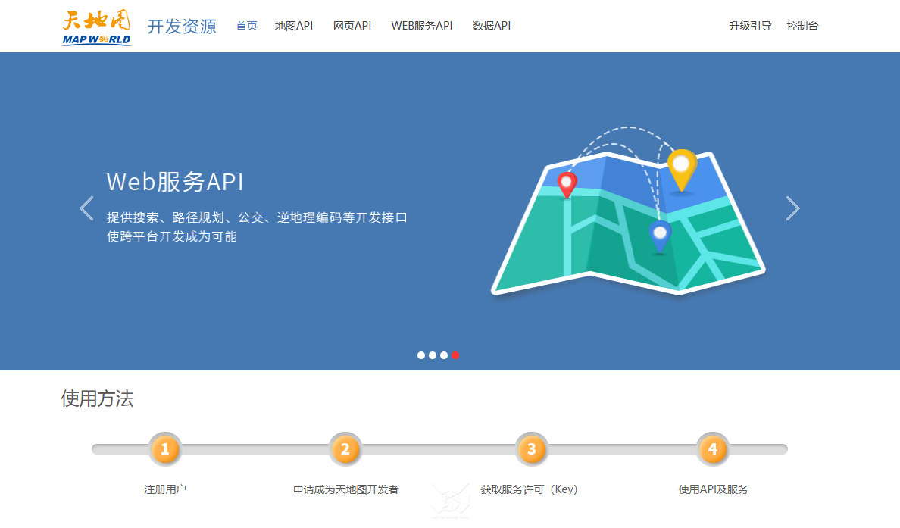
Task: Select the third carousel indicator dot
Action: pyautogui.click(x=444, y=355)
